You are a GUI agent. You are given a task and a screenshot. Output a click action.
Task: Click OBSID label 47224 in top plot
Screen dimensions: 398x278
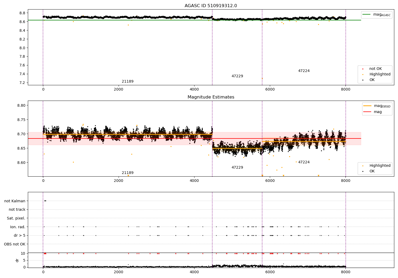tap(304, 71)
